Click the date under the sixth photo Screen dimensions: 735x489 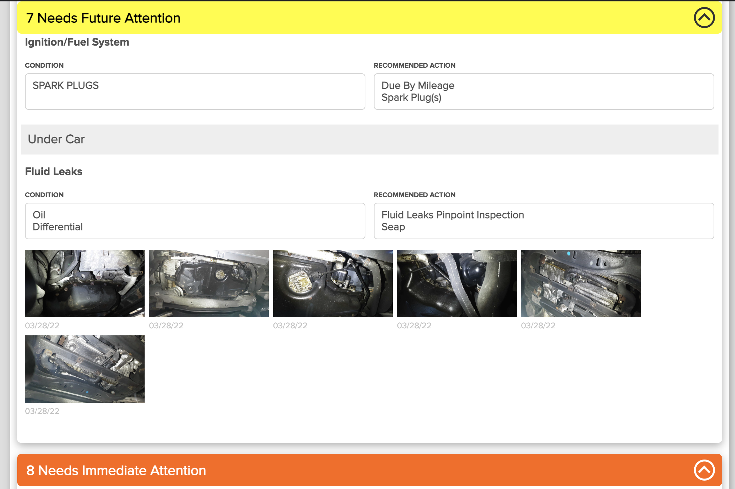42,411
